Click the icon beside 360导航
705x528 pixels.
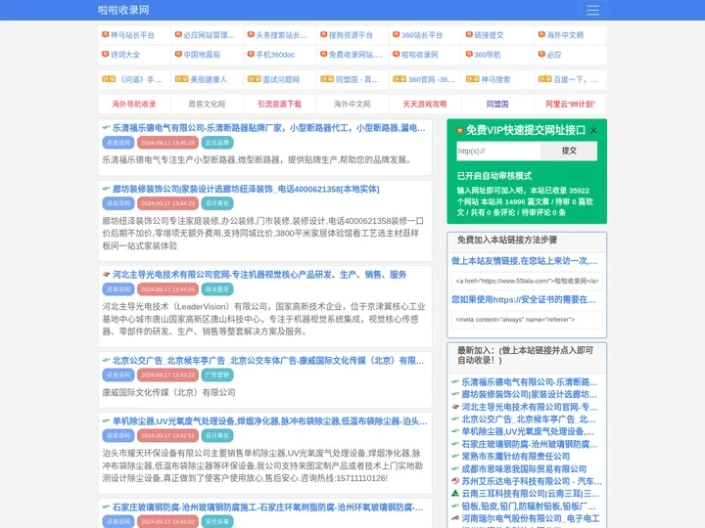click(469, 55)
